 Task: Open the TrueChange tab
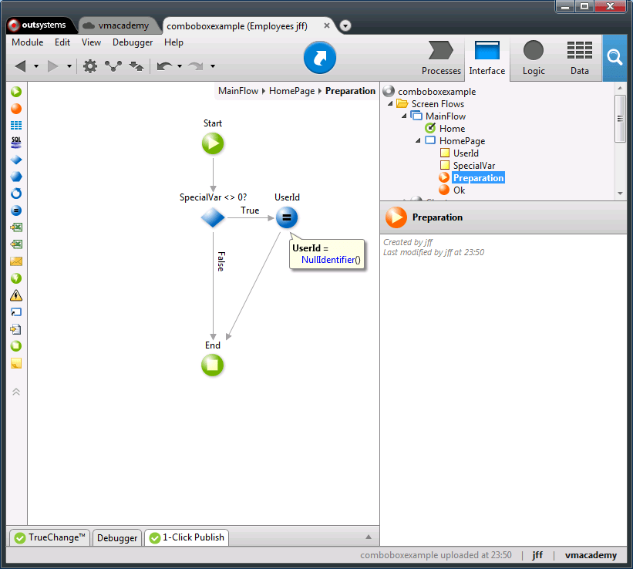(49, 537)
